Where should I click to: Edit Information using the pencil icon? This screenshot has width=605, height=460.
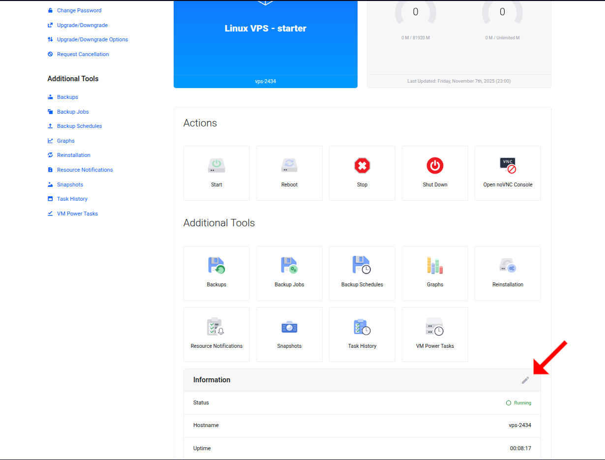[x=525, y=380]
